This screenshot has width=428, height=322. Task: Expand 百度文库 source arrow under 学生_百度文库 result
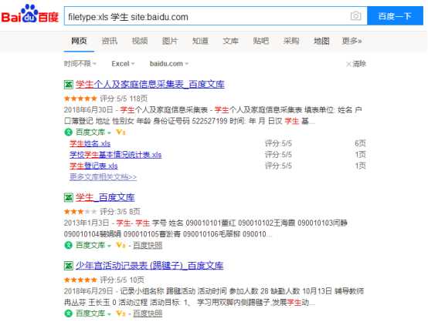[109, 246]
